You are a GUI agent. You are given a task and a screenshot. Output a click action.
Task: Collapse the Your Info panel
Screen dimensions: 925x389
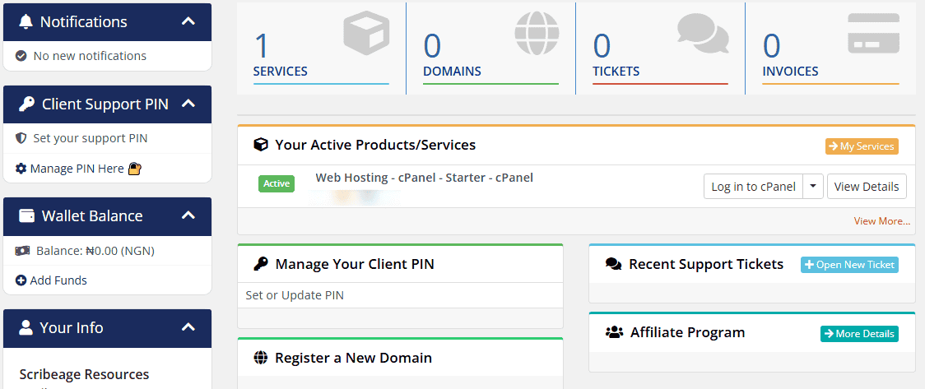[188, 327]
